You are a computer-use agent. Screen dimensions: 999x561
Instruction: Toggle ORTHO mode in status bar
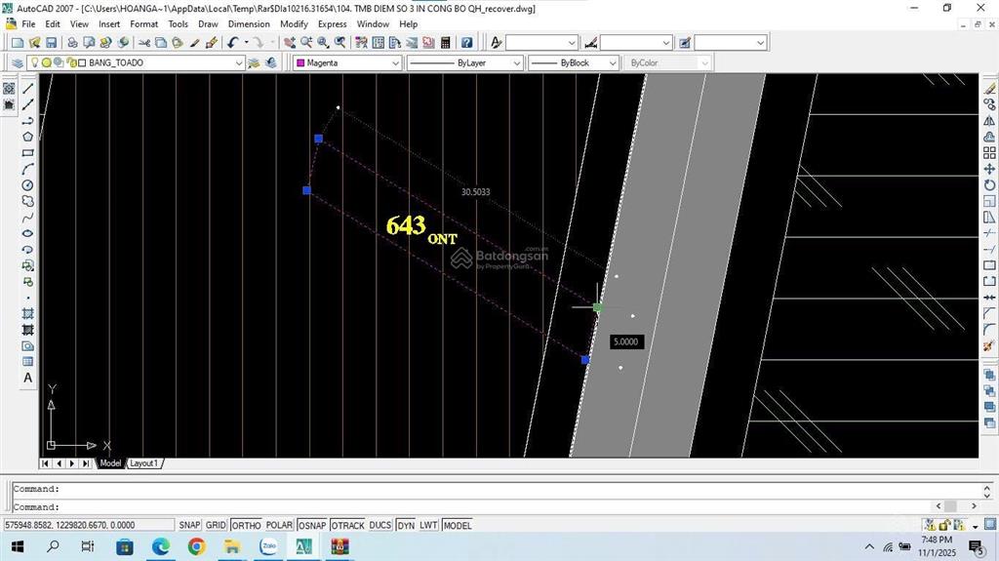(246, 525)
